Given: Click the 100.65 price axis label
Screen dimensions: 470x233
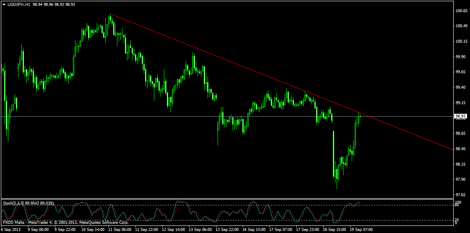Looking at the screenshot, I should [462, 11].
